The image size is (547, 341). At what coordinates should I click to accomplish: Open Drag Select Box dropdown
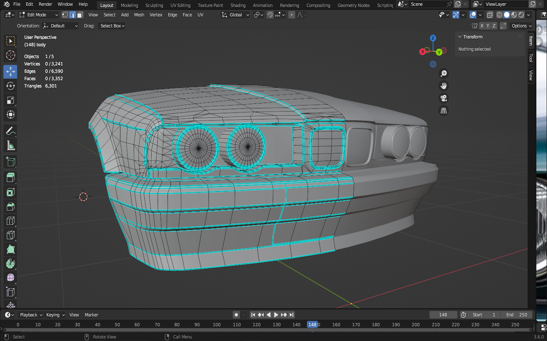pyautogui.click(x=112, y=26)
